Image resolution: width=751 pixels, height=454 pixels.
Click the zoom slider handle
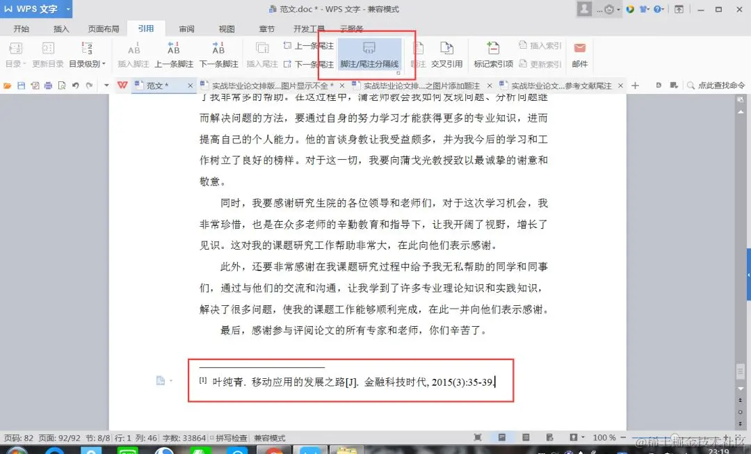[675, 437]
